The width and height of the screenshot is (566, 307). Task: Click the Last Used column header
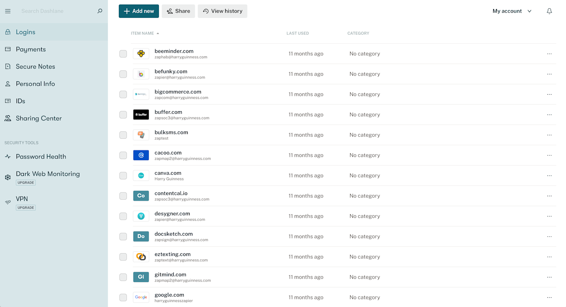click(x=298, y=33)
